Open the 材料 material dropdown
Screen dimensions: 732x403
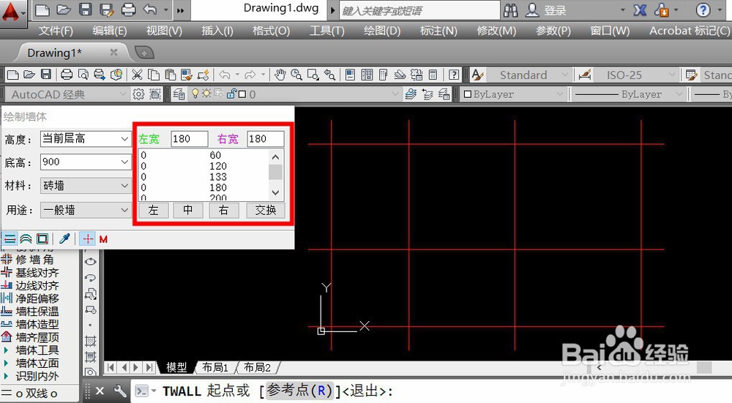point(124,186)
